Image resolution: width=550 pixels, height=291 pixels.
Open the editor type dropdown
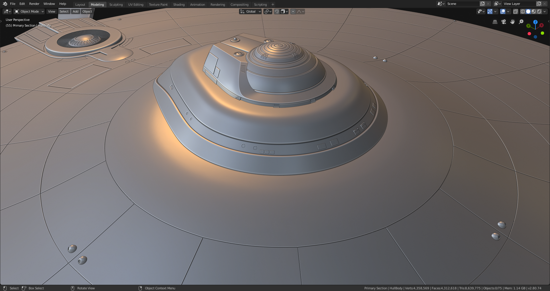point(7,11)
